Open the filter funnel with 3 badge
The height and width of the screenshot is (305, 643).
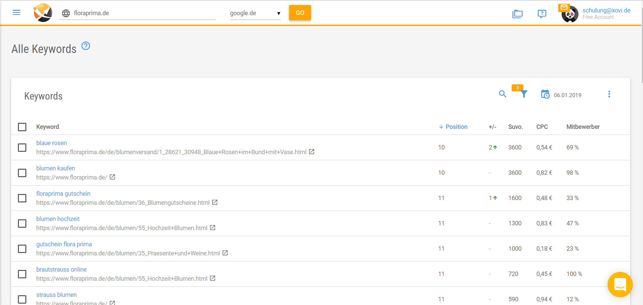coord(523,93)
